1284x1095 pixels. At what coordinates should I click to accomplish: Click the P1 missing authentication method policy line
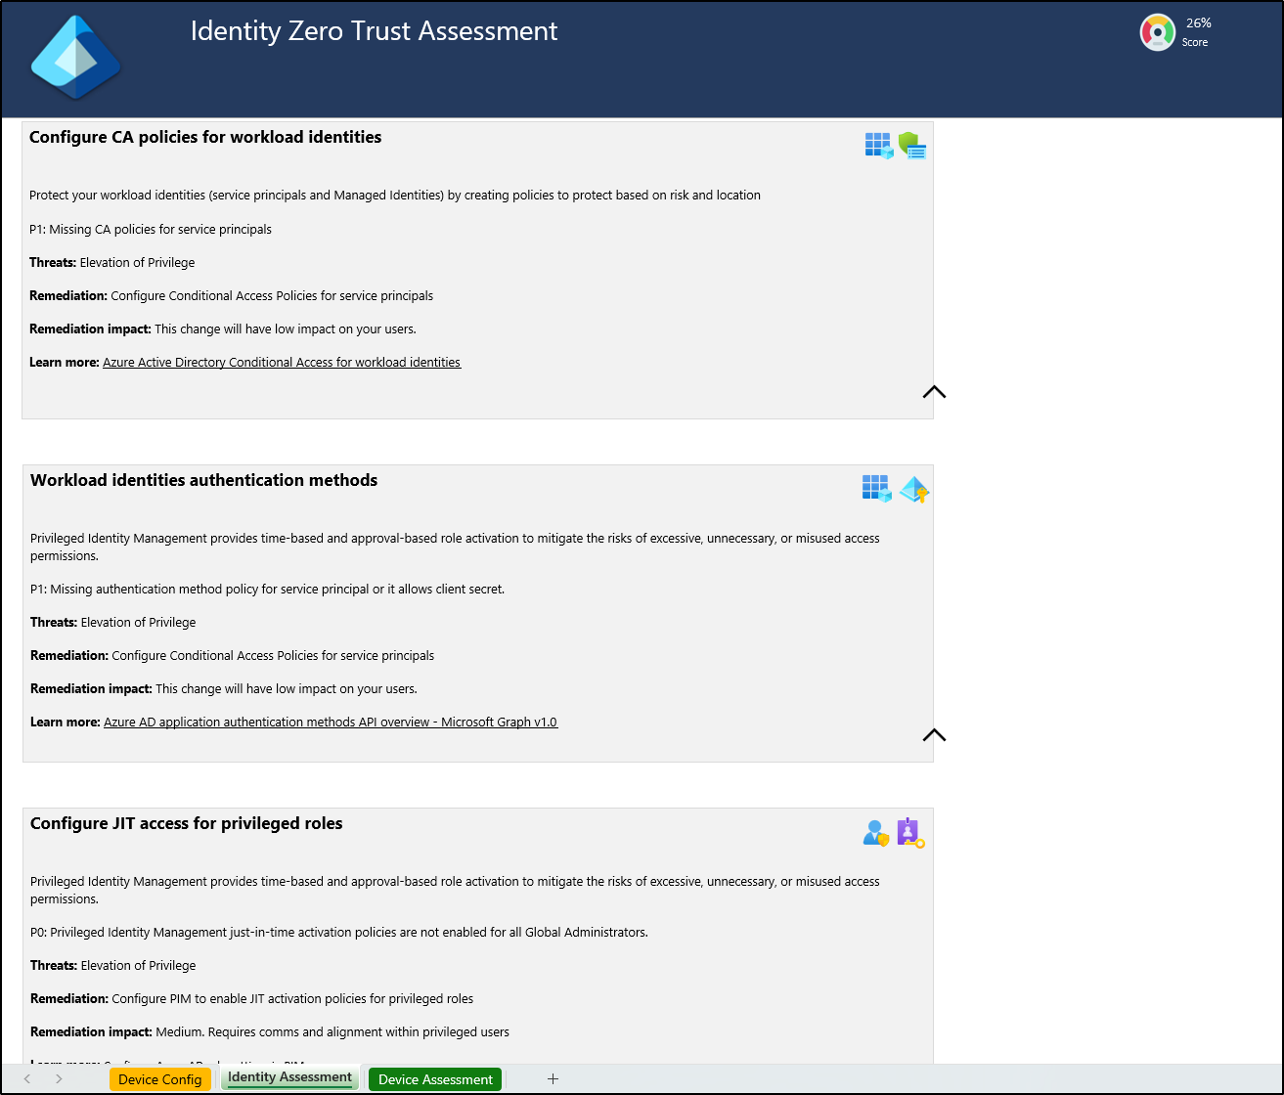267,589
